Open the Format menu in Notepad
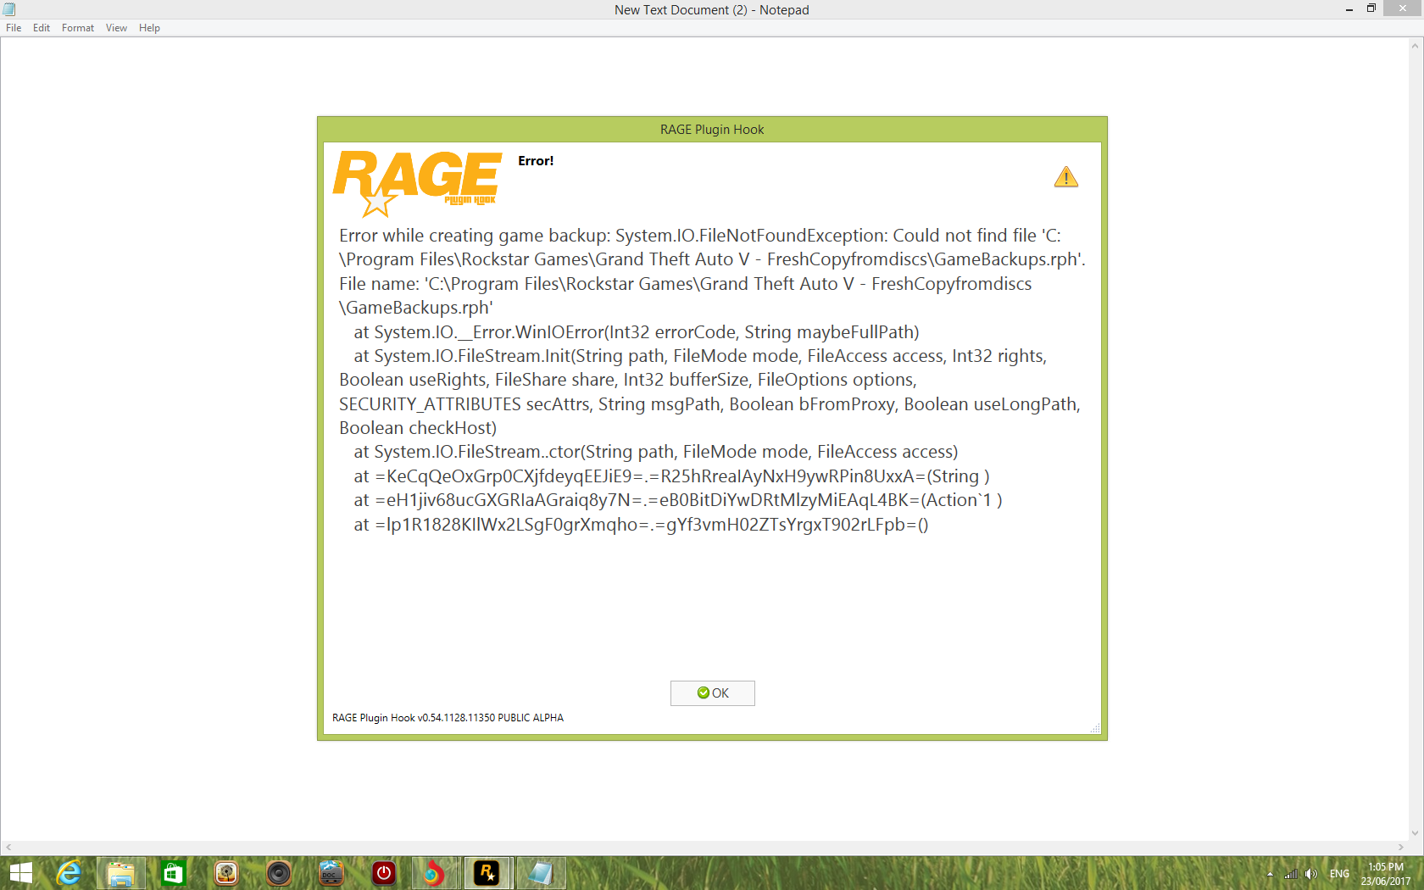1424x890 pixels. [78, 28]
